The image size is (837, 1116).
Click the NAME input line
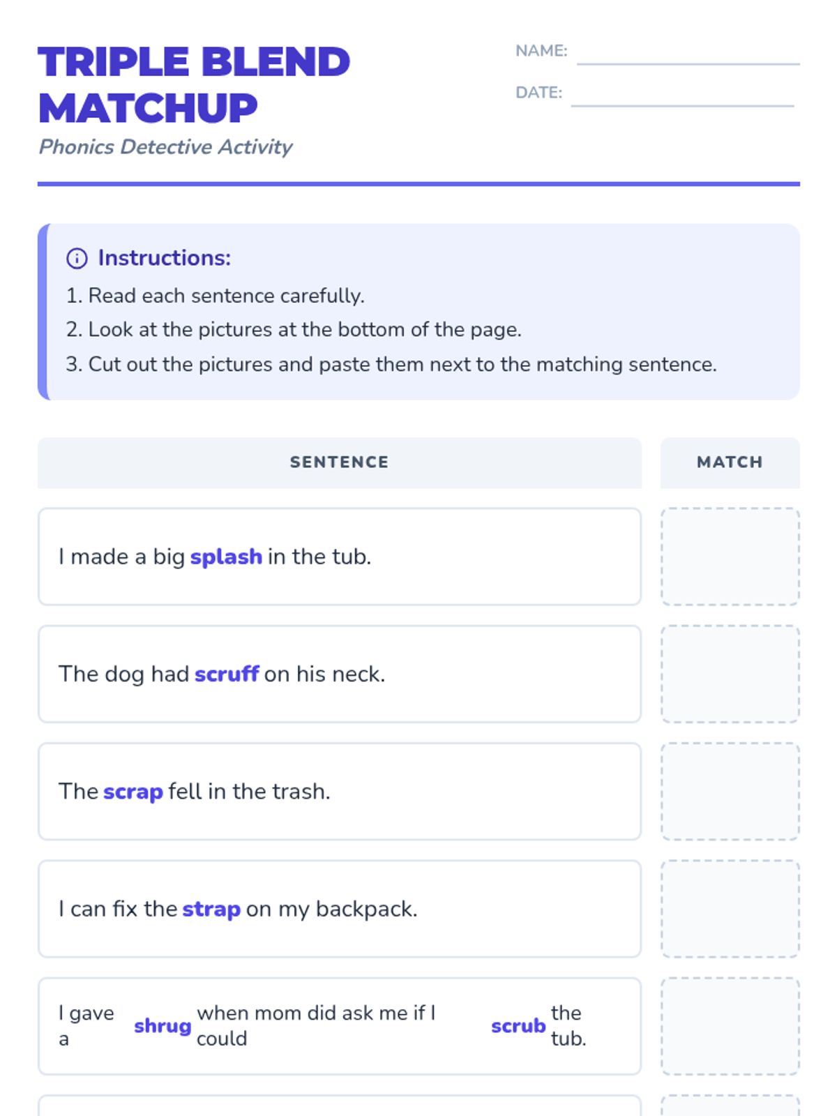pos(688,53)
